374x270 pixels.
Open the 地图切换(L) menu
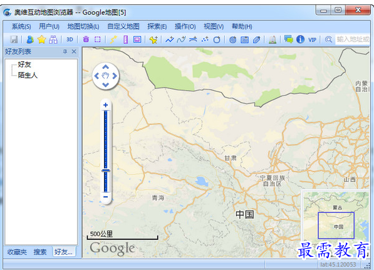tap(83, 26)
